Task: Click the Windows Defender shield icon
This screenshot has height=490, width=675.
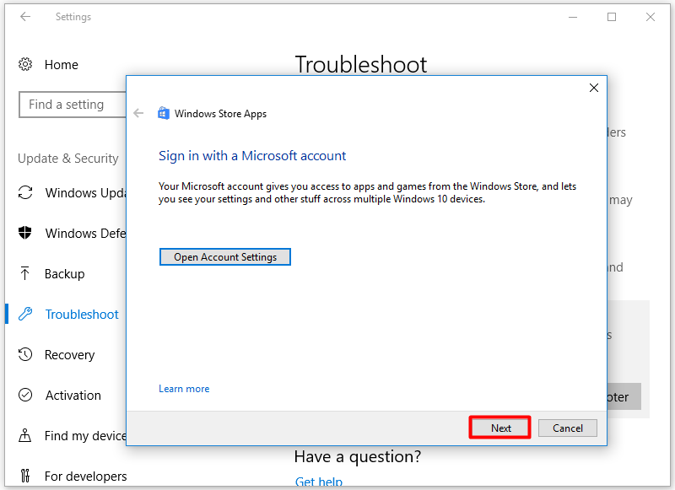Action: [x=25, y=233]
